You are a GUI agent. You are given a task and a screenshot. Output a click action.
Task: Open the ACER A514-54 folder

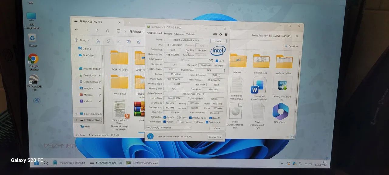coord(119,61)
